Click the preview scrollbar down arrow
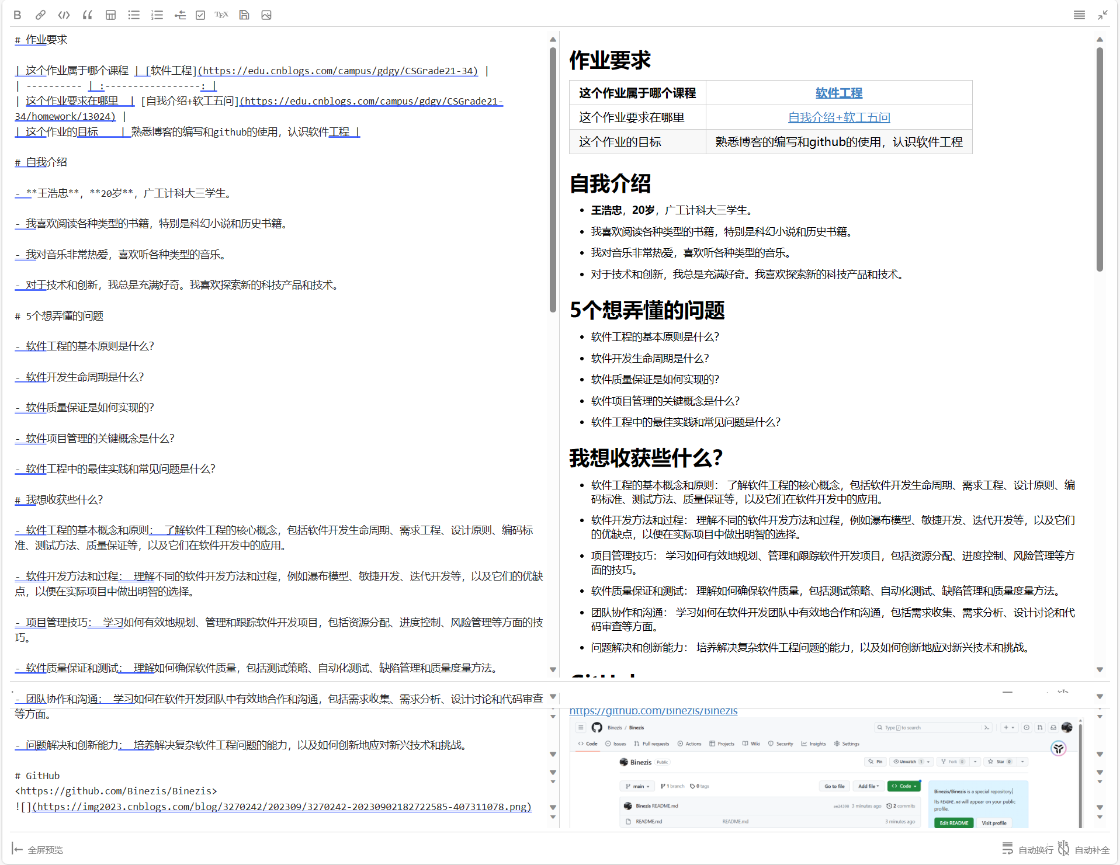The height and width of the screenshot is (865, 1120). [x=1100, y=669]
